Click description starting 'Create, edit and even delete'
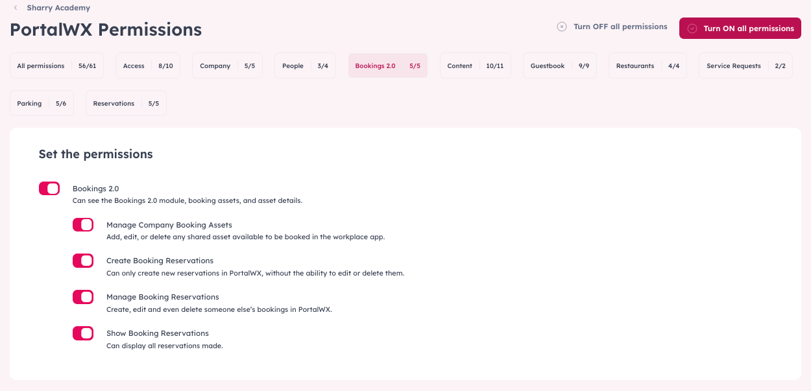Viewport: 811px width, 391px height. (219, 310)
